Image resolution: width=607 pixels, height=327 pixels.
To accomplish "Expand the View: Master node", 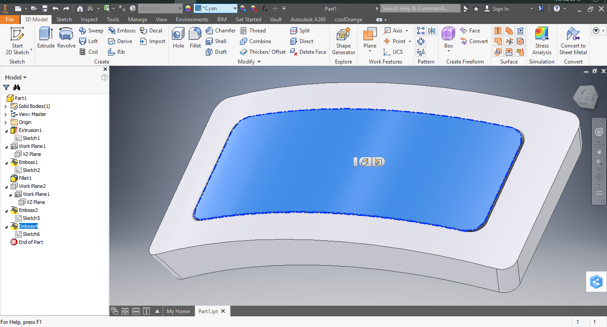I will pos(6,115).
